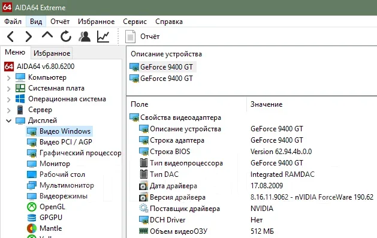377x238 pixels.
Task: Click the Дисплей monitor icon
Action: (x=20, y=120)
